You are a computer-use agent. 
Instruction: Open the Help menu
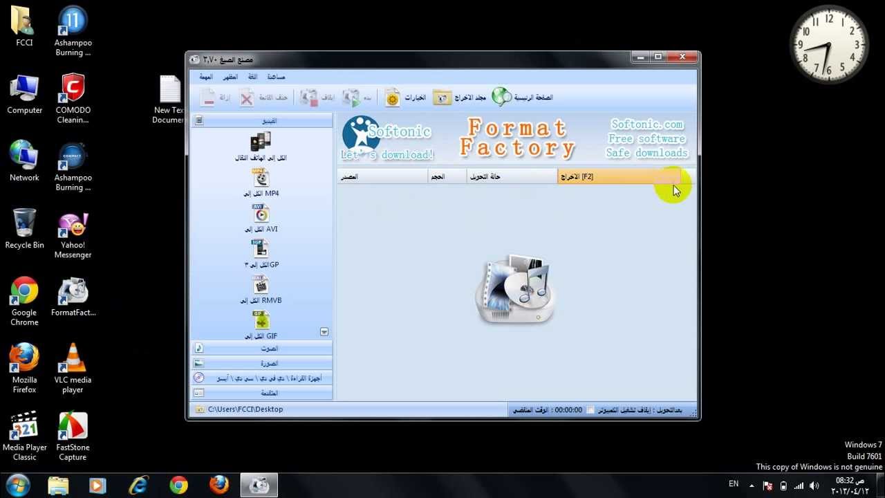tap(276, 77)
